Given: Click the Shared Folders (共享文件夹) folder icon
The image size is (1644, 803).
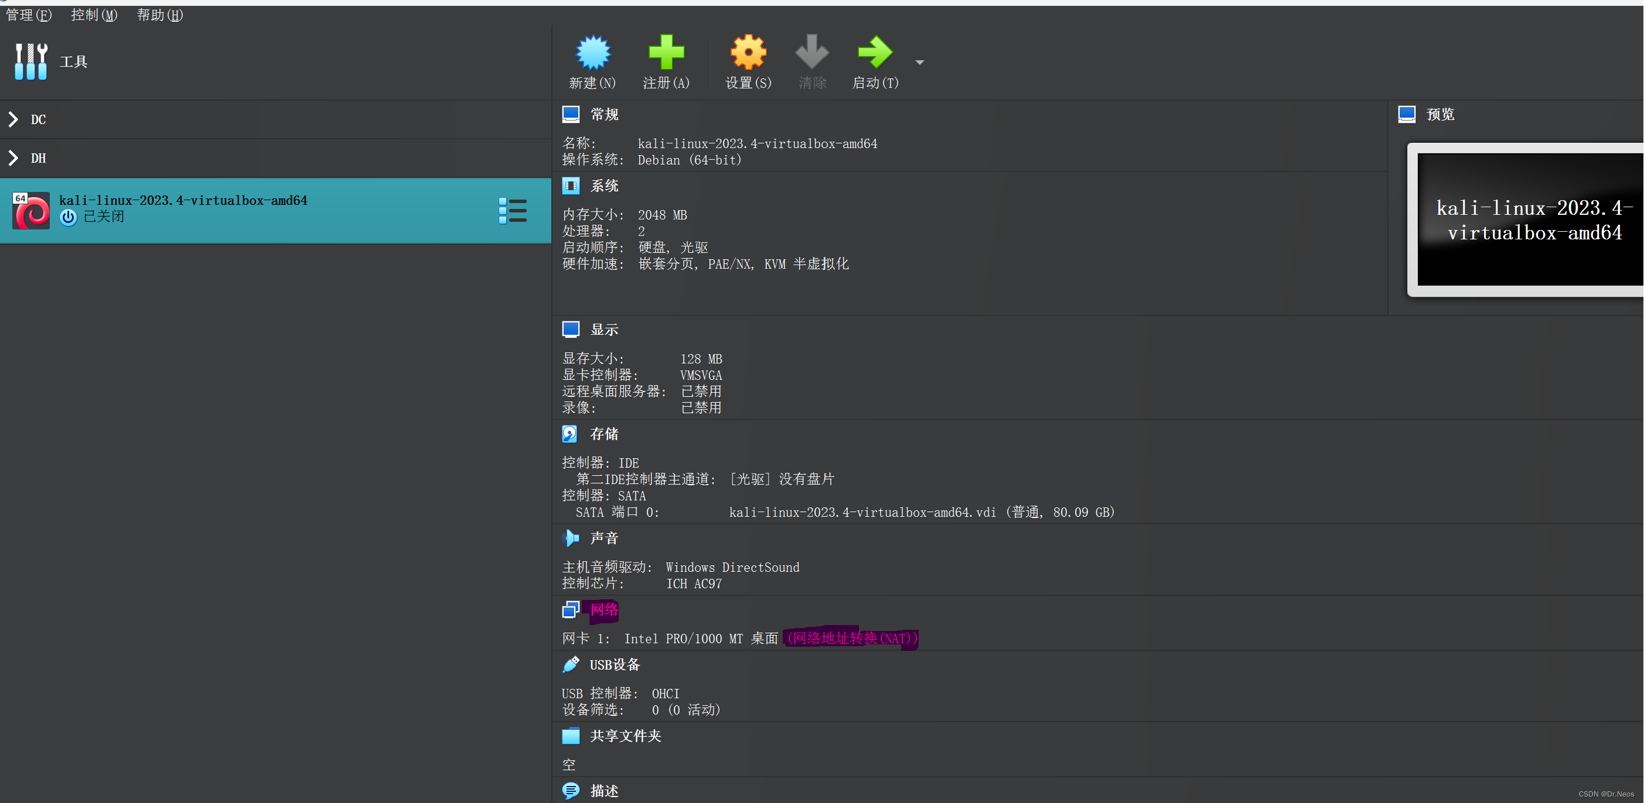Looking at the screenshot, I should (x=571, y=736).
